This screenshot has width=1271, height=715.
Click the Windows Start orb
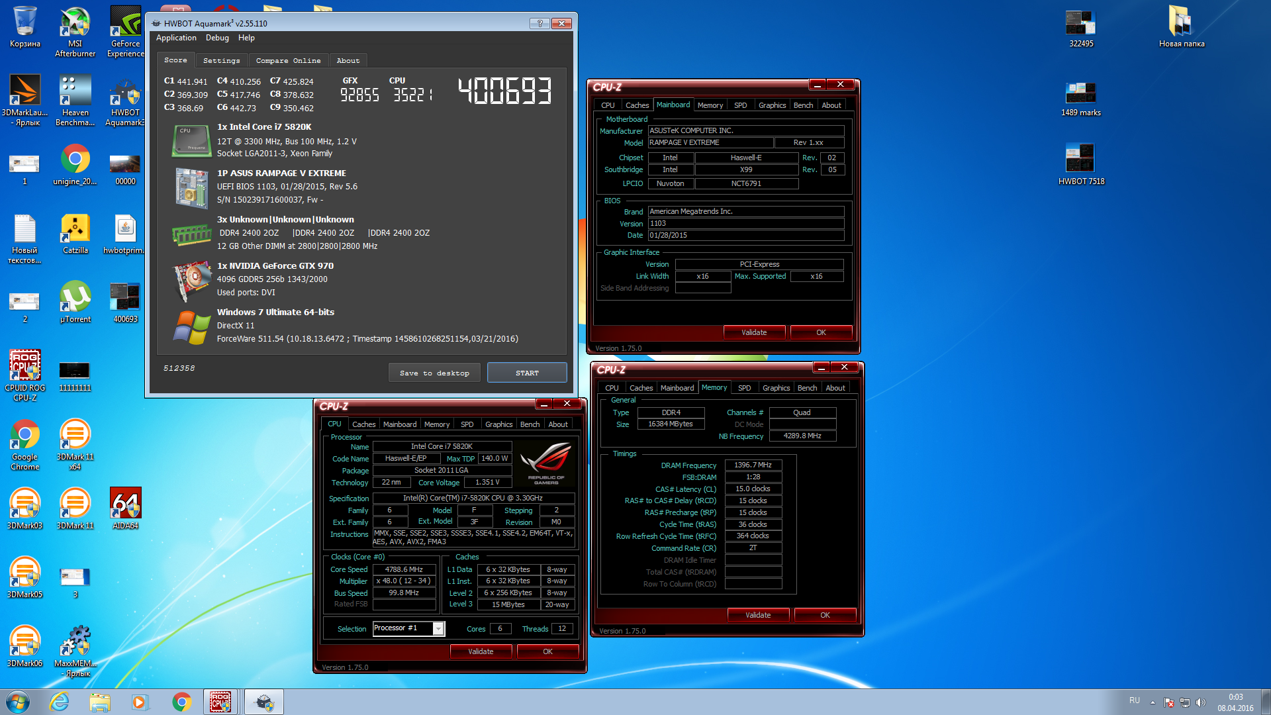[18, 702]
